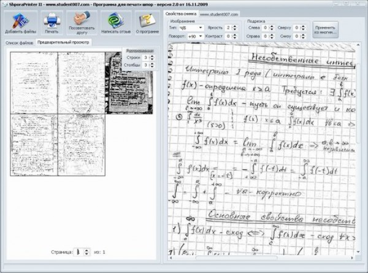Image resolution: width=368 pixels, height=273 pixels.
Task: Select the top-left page thumbnail in preview
Action: (34, 83)
